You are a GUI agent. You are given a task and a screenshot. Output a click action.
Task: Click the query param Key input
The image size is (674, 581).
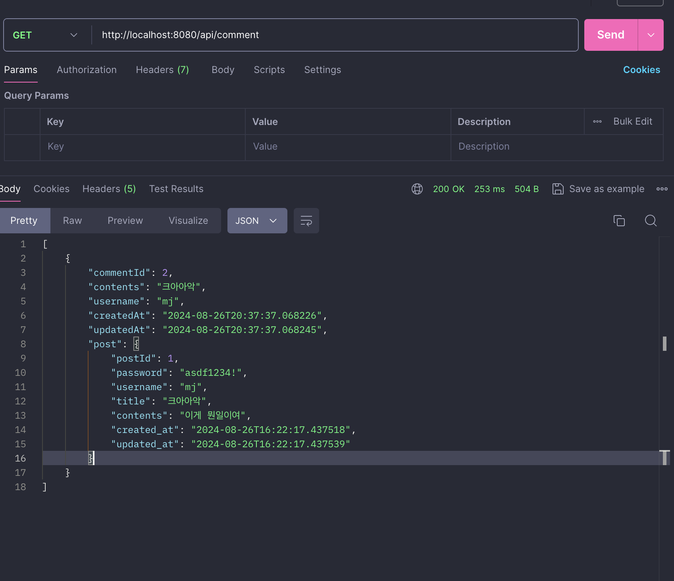[x=143, y=147]
